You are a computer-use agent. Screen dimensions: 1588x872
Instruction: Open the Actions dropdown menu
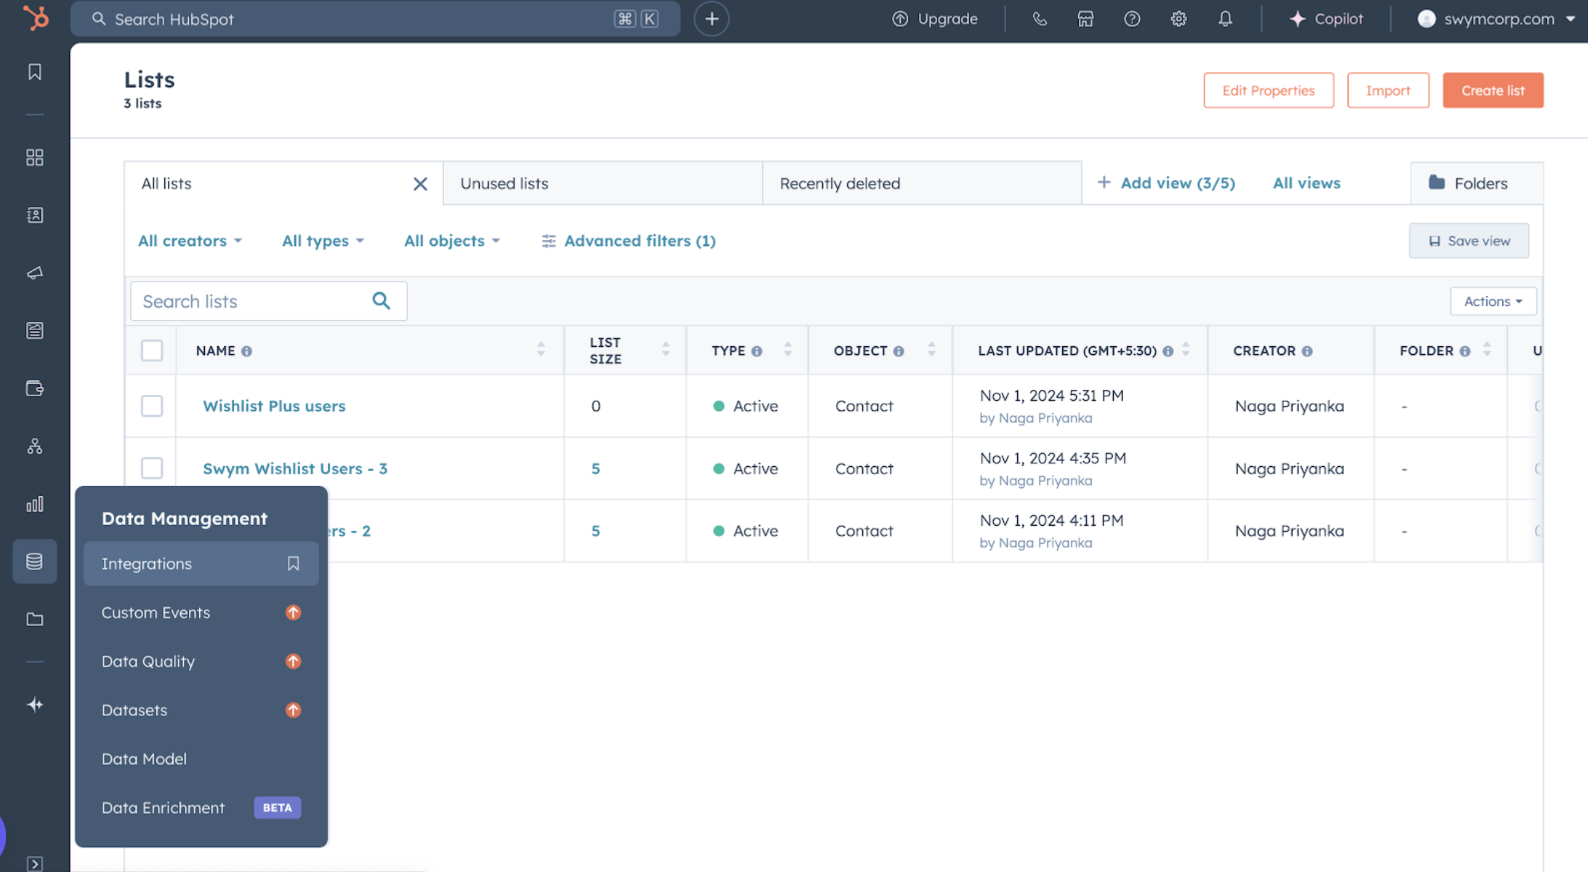(x=1493, y=301)
